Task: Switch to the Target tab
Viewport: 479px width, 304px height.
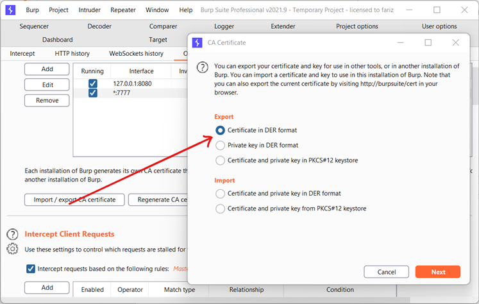Action: point(158,40)
